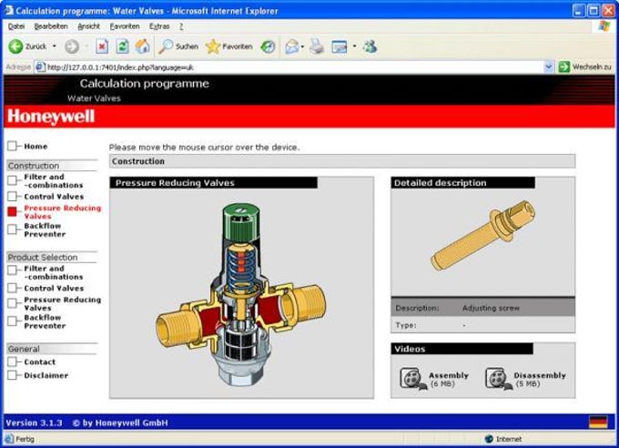Play the Disassembly video icon
This screenshot has width=619, height=448.
[498, 378]
